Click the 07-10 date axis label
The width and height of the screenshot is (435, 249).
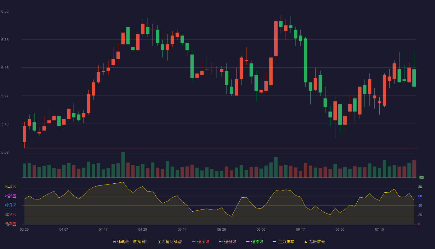379,229
